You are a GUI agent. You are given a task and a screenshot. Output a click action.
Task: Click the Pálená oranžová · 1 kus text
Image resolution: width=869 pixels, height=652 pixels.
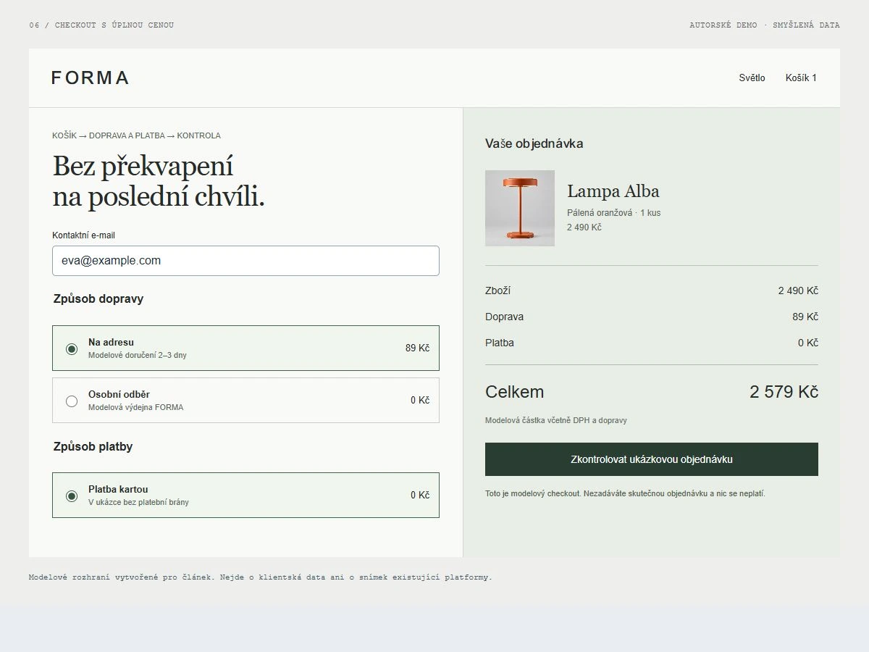point(614,213)
